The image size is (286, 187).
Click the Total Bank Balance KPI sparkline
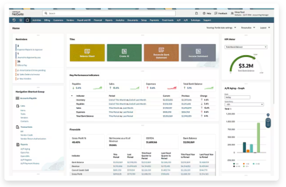click(209, 88)
